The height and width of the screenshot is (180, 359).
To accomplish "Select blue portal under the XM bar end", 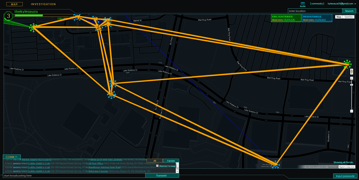I will 77,17.
